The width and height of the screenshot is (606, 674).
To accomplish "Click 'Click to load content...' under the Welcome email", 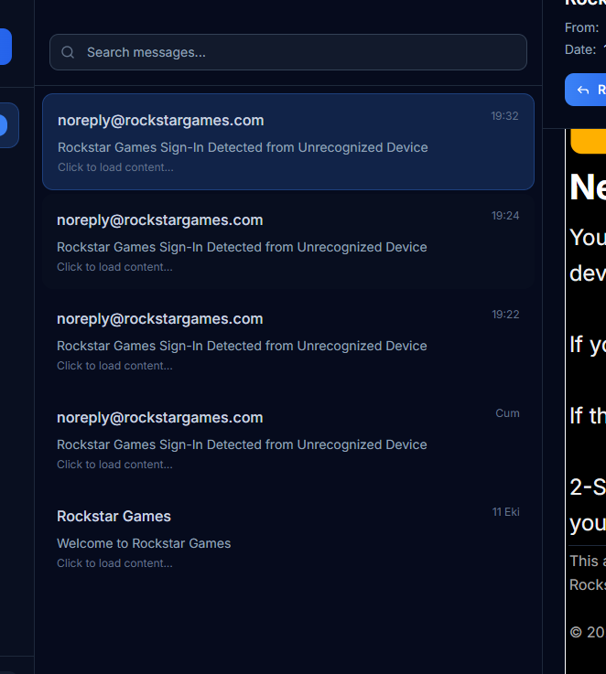I will click(x=114, y=563).
